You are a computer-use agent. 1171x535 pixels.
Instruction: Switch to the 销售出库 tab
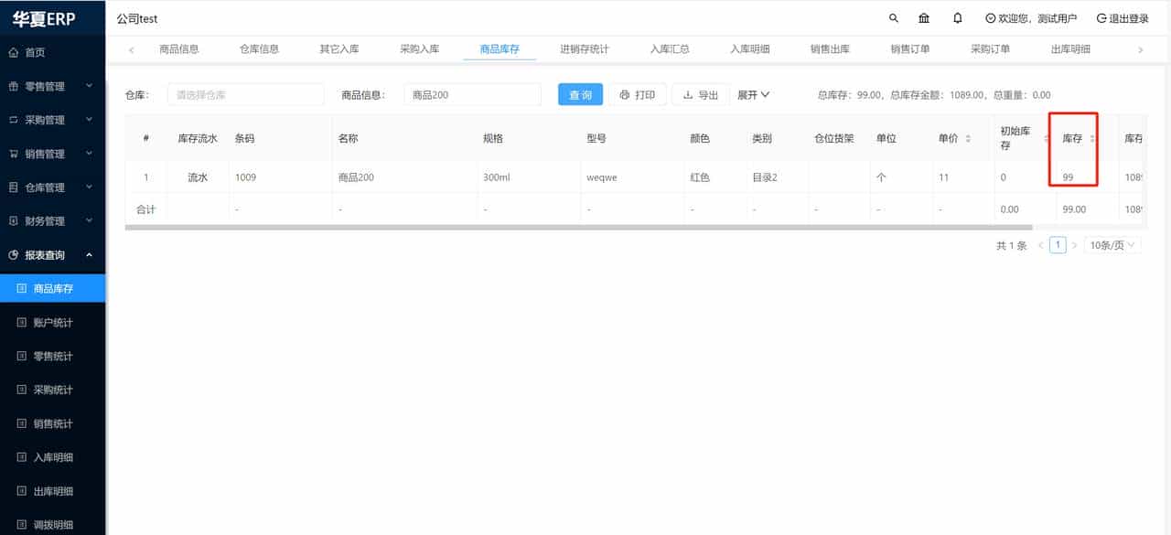click(829, 48)
